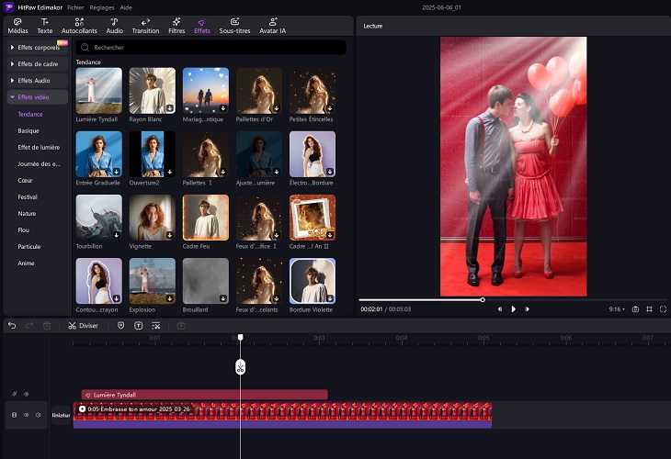Download the Bordure Violette effect
The height and width of the screenshot is (459, 671).
(x=330, y=298)
